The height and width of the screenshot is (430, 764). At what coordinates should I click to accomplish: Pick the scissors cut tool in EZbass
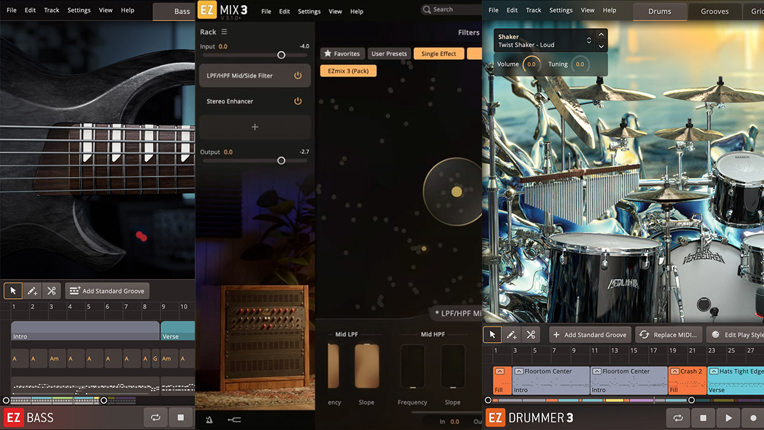(52, 291)
